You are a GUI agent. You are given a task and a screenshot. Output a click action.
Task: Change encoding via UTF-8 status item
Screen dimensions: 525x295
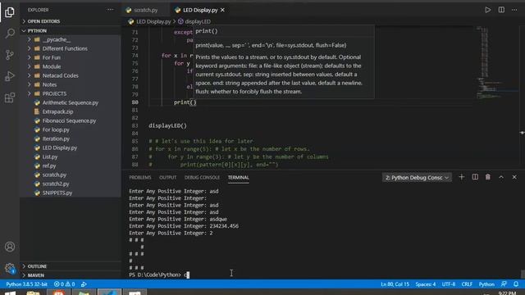pos(449,284)
